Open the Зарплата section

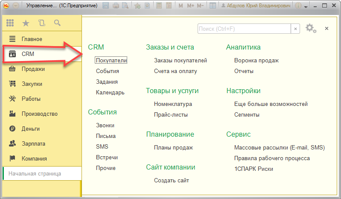coord(42,143)
